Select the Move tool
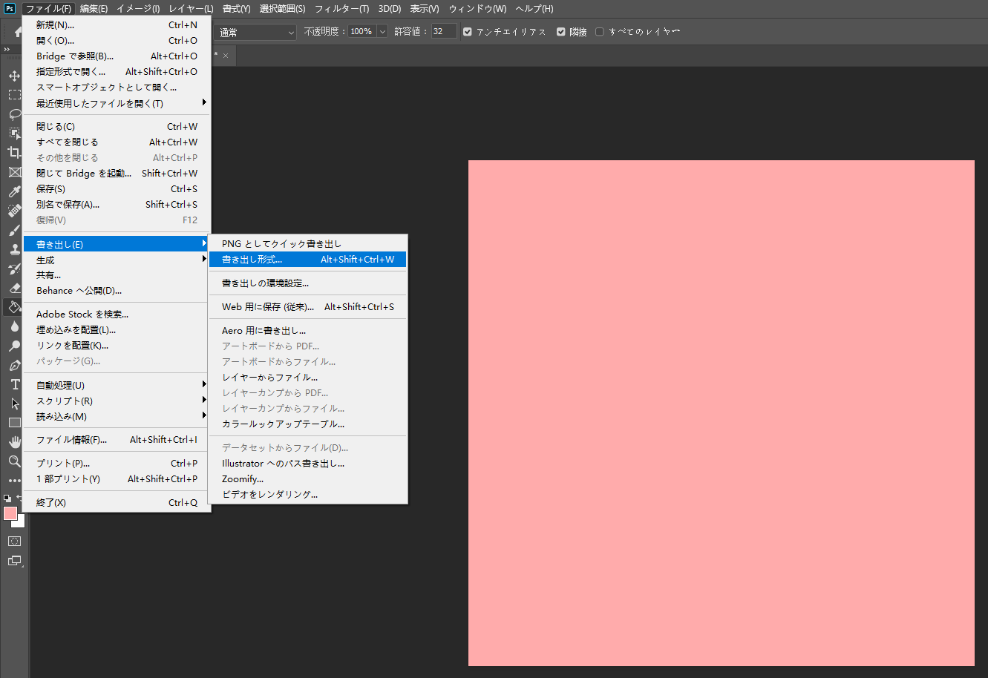The width and height of the screenshot is (988, 678). pos(14,76)
